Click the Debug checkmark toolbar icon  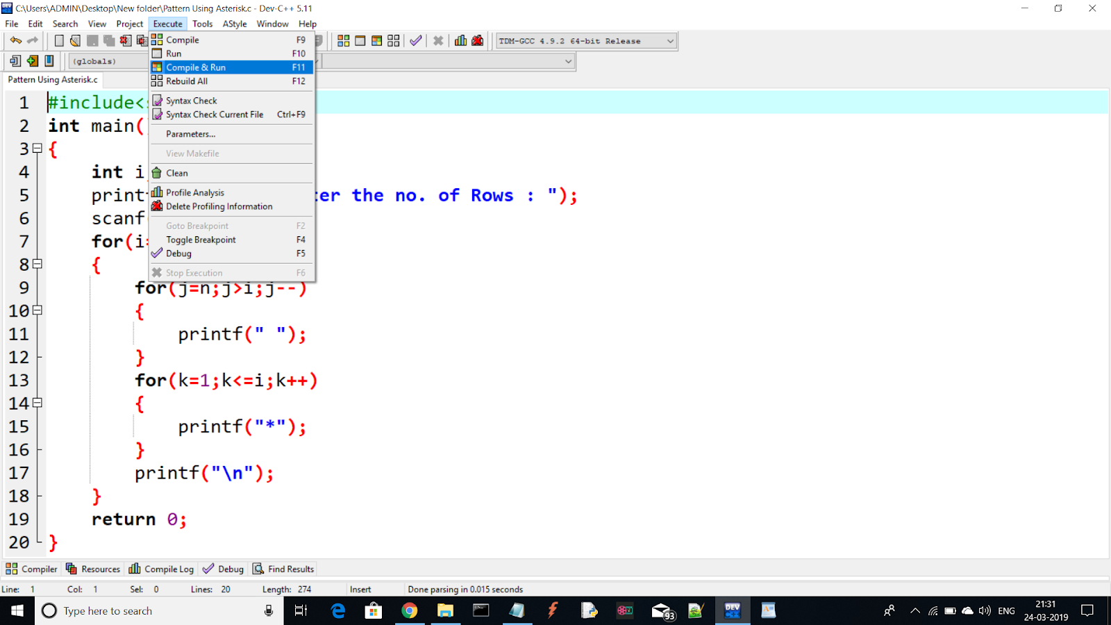click(415, 41)
